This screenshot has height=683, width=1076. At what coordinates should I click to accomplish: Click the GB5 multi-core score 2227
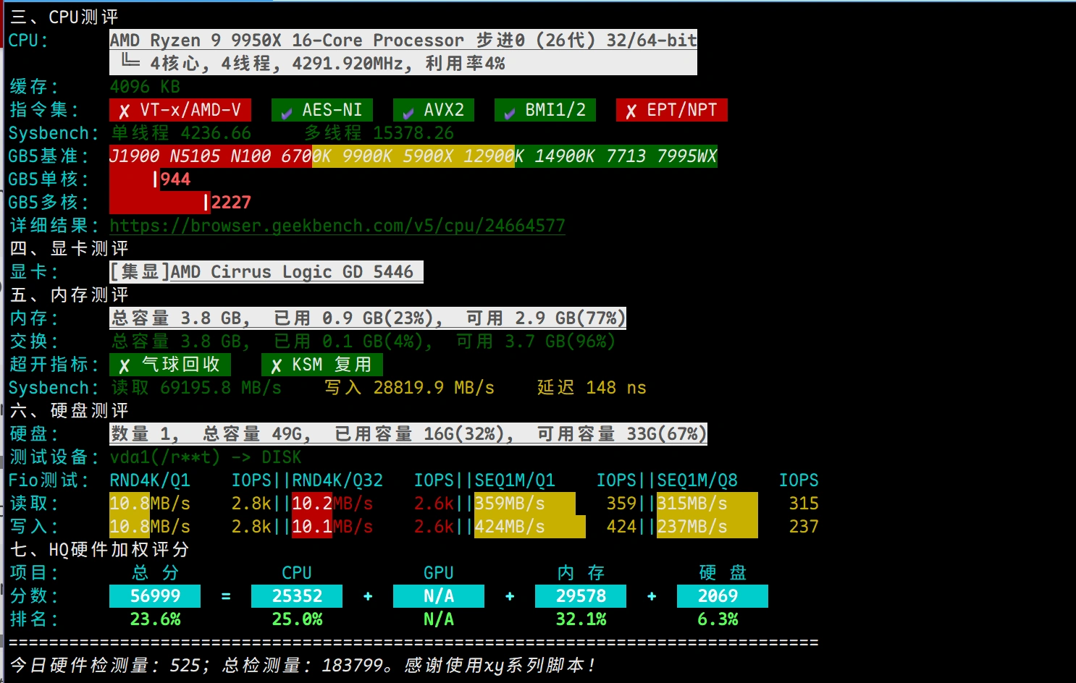pos(231,203)
